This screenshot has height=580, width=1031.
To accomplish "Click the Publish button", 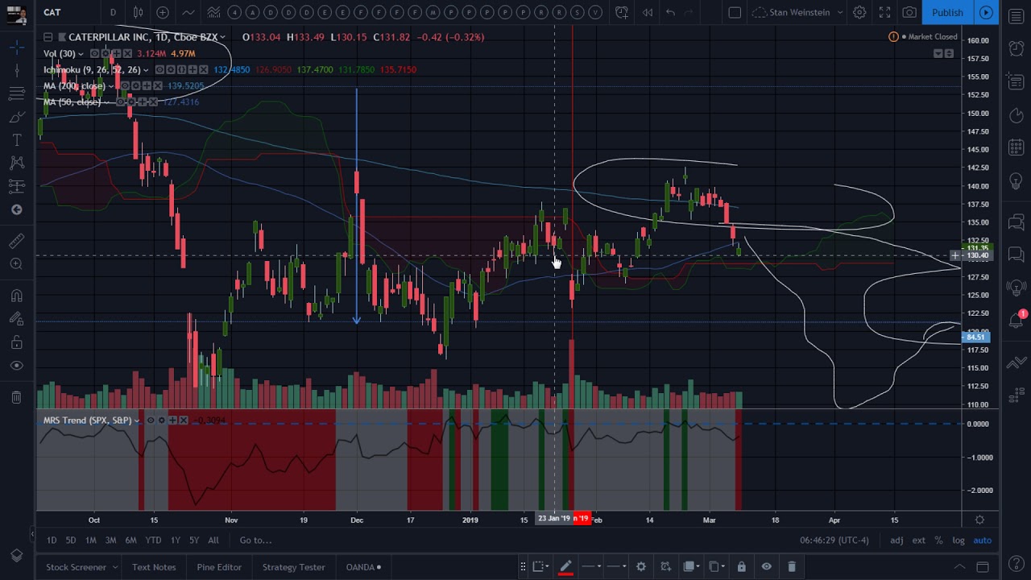I will (947, 12).
